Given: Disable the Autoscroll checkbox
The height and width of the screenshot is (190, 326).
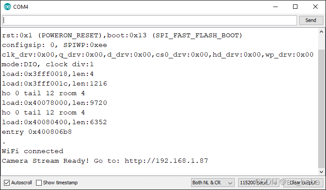Looking at the screenshot, I should click(x=7, y=183).
